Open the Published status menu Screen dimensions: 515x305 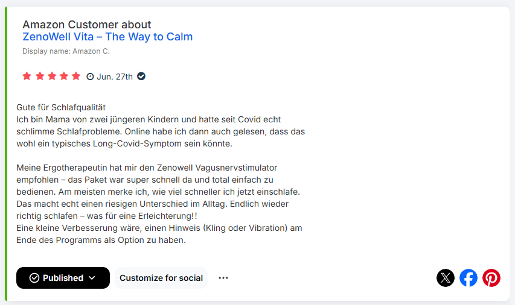click(63, 278)
